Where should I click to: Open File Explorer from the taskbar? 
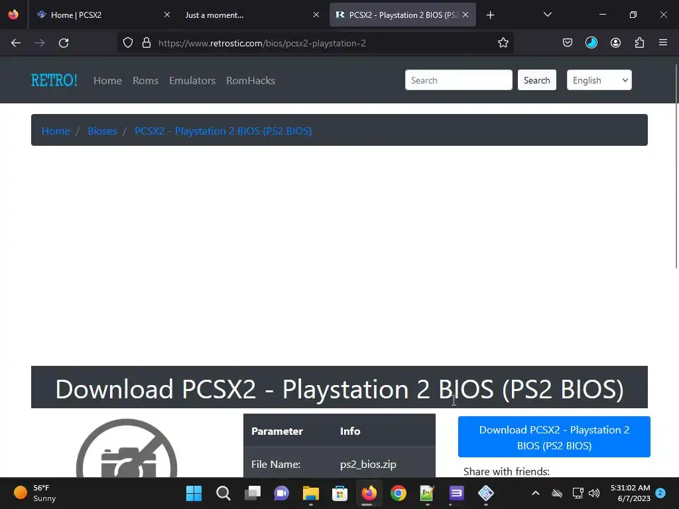click(x=310, y=493)
